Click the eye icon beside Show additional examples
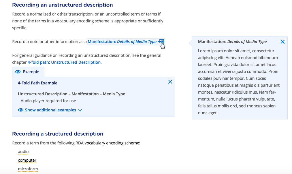This screenshot has height=174, width=292. (21, 110)
